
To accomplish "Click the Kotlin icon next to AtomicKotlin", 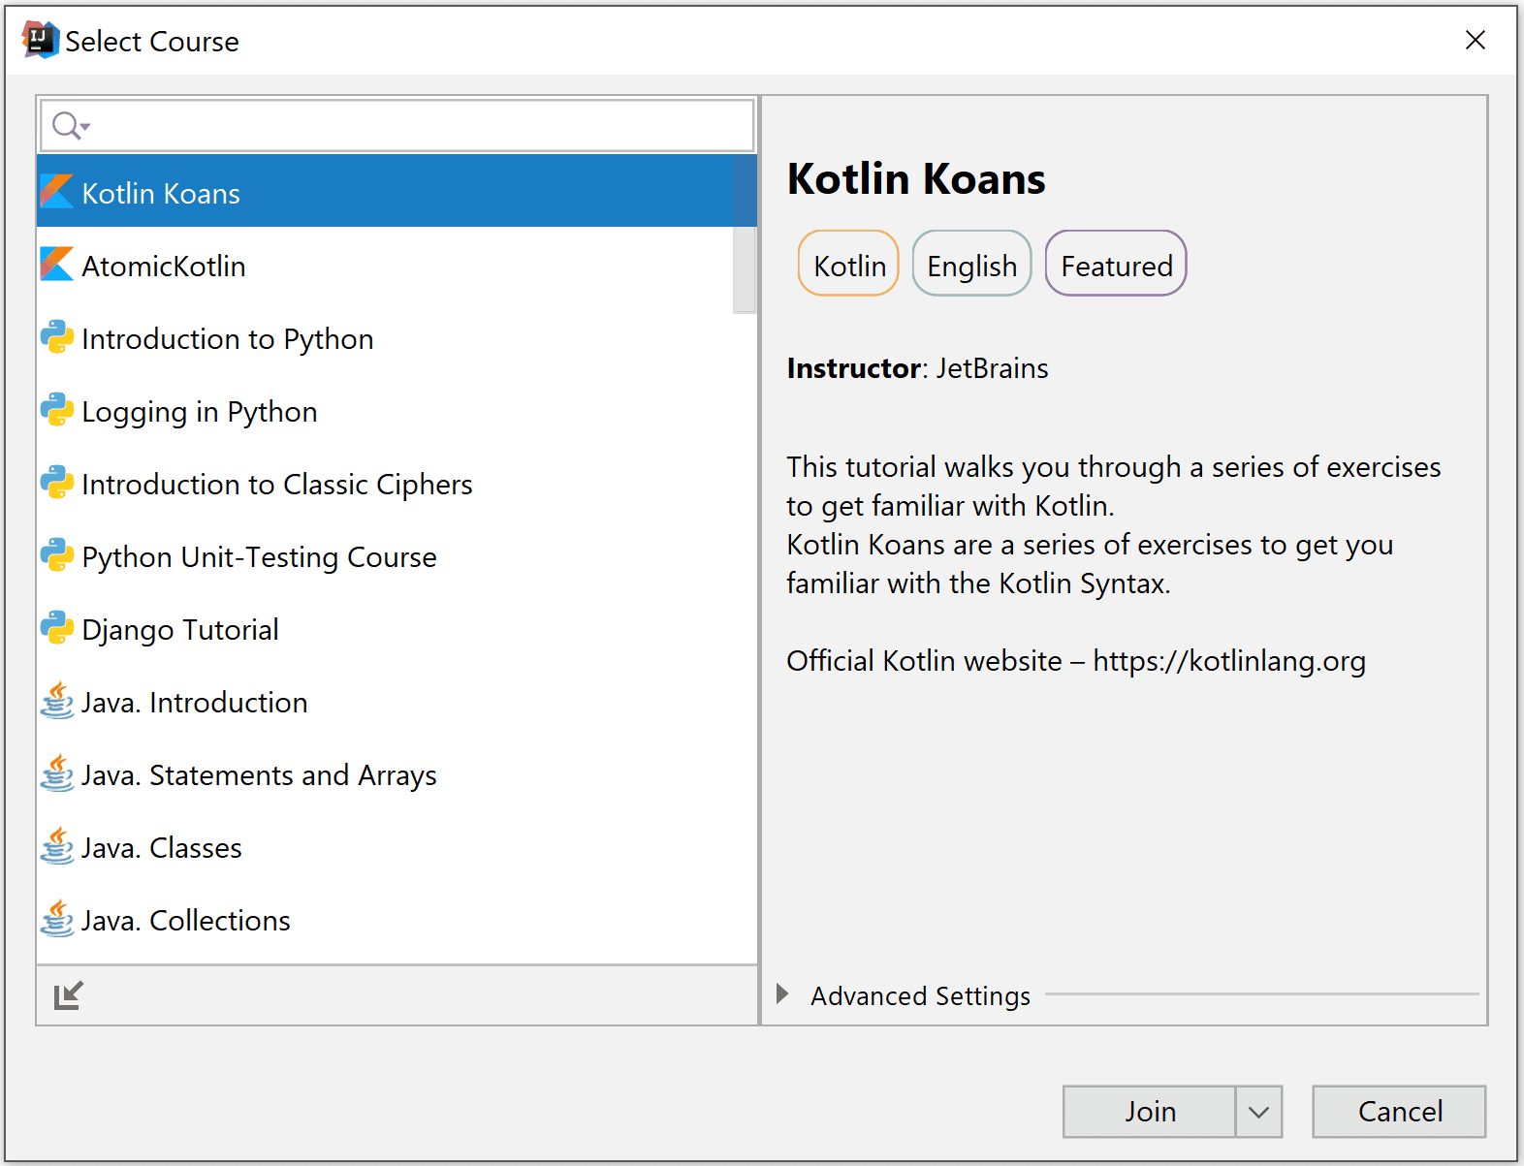I will click(57, 265).
